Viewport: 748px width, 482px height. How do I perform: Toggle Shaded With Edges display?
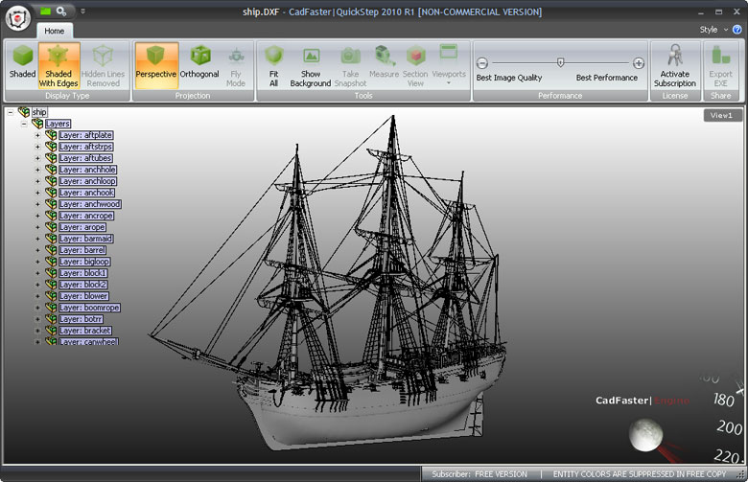(58, 65)
